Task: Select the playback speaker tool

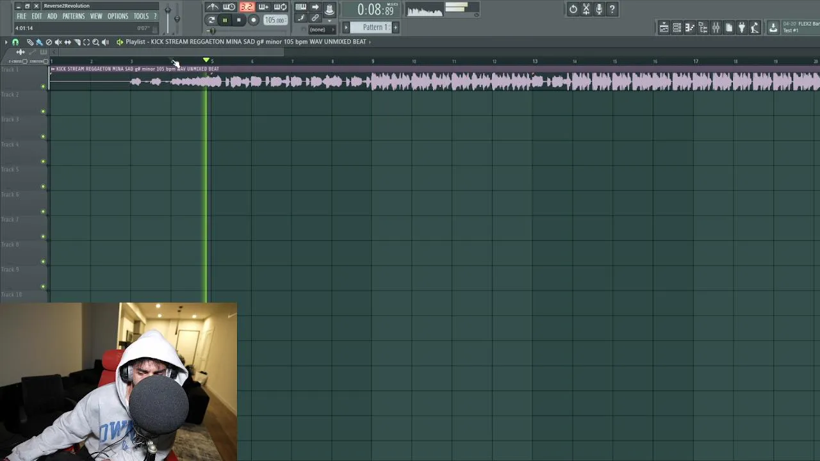Action: (105, 42)
